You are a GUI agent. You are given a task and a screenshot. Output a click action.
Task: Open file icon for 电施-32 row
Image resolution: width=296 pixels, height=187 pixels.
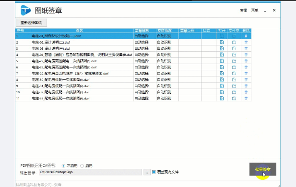[222, 92]
